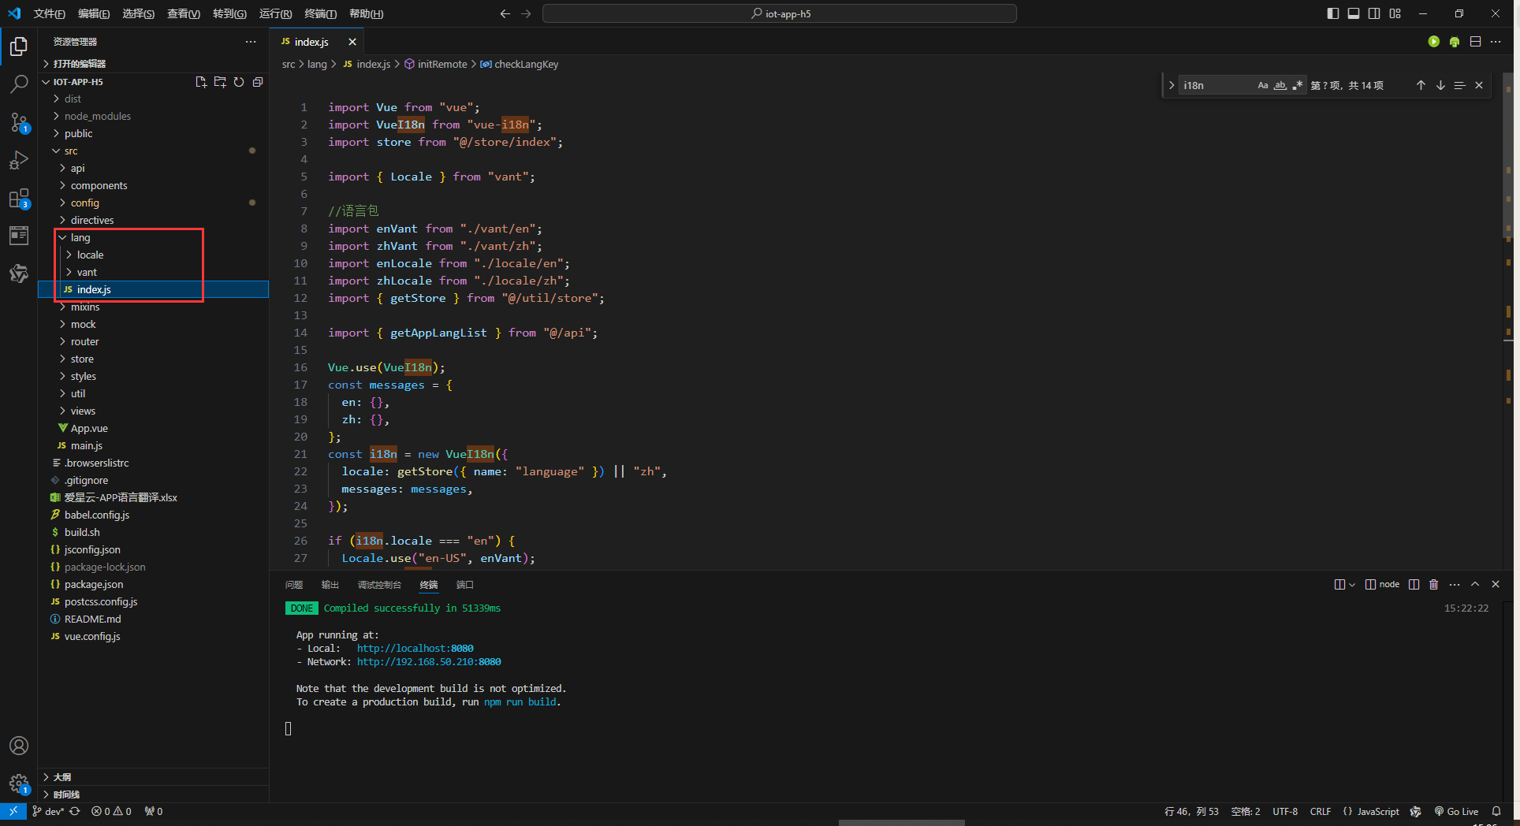Customize layout icon in title bar
The height and width of the screenshot is (826, 1520).
(x=1395, y=13)
